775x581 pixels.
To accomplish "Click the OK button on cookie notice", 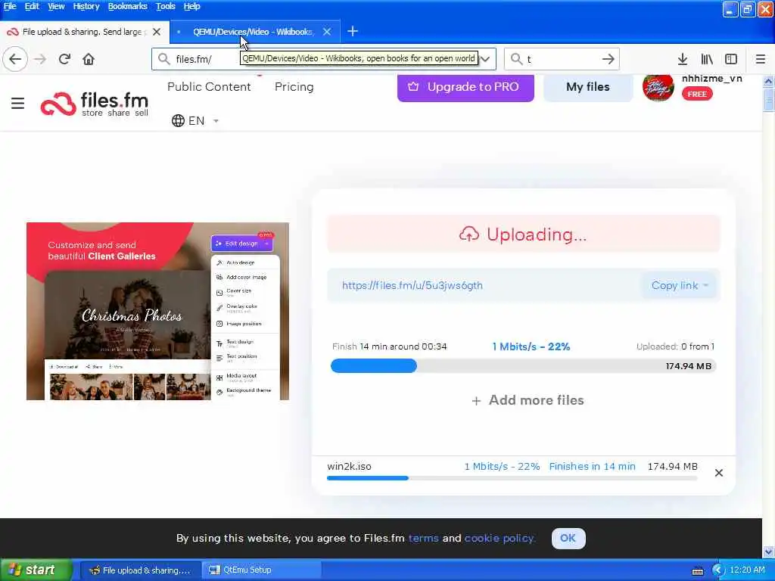I will click(x=568, y=538).
